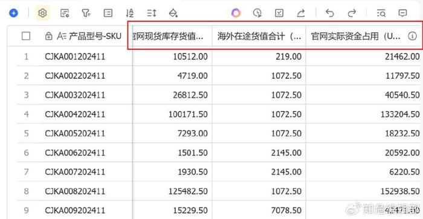Click the capital usage cell 18232.50
This screenshot has width=423, height=219.
363,134
